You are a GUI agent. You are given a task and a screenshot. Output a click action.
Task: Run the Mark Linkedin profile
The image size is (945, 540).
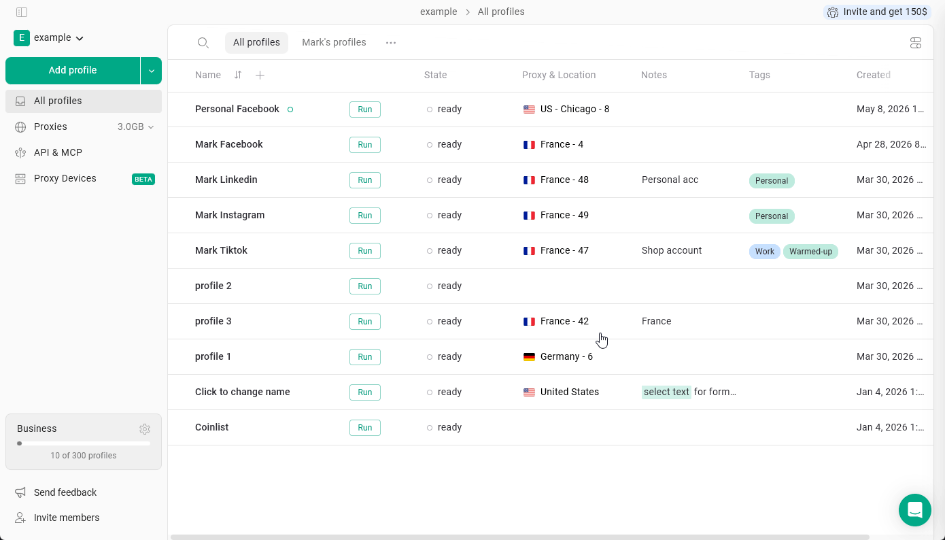(365, 180)
